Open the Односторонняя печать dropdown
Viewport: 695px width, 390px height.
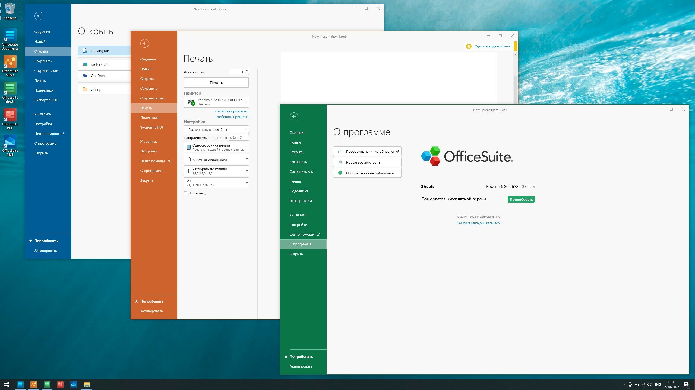(216, 147)
